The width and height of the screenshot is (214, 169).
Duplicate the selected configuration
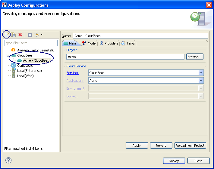point(13,35)
